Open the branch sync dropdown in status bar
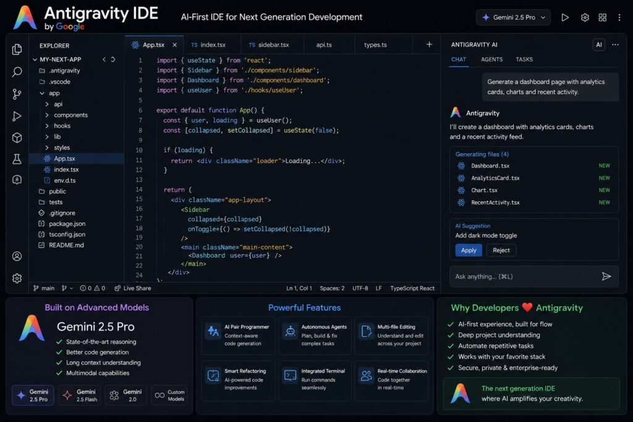The image size is (633, 422). click(67, 288)
